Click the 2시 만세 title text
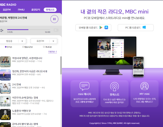Image resolution: width=163 pixels, height=127 pixels. [x=16, y=84]
